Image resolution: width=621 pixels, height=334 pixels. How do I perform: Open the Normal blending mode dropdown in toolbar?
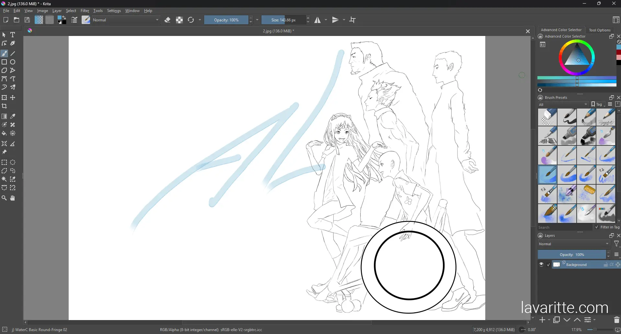tap(126, 20)
